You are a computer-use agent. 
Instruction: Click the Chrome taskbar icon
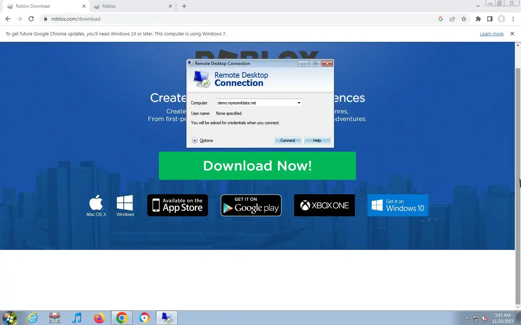[122, 318]
